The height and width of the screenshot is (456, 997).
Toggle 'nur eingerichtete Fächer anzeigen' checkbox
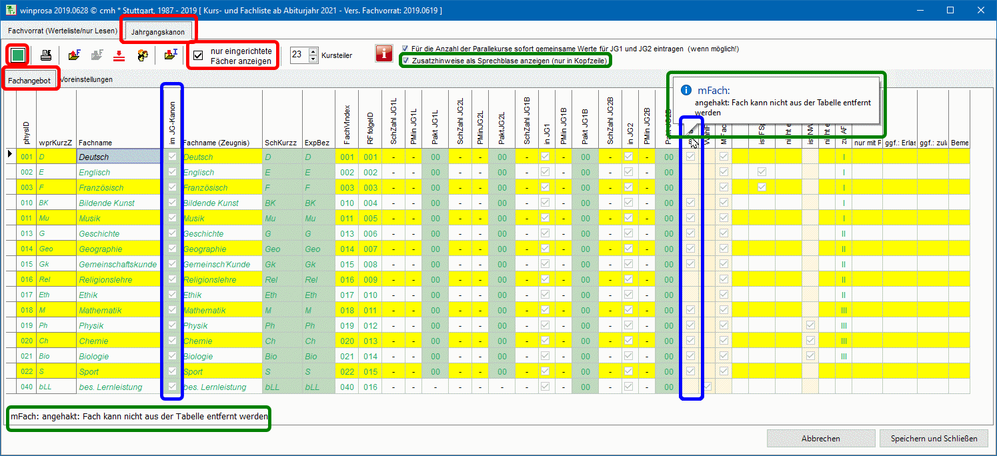(198, 55)
